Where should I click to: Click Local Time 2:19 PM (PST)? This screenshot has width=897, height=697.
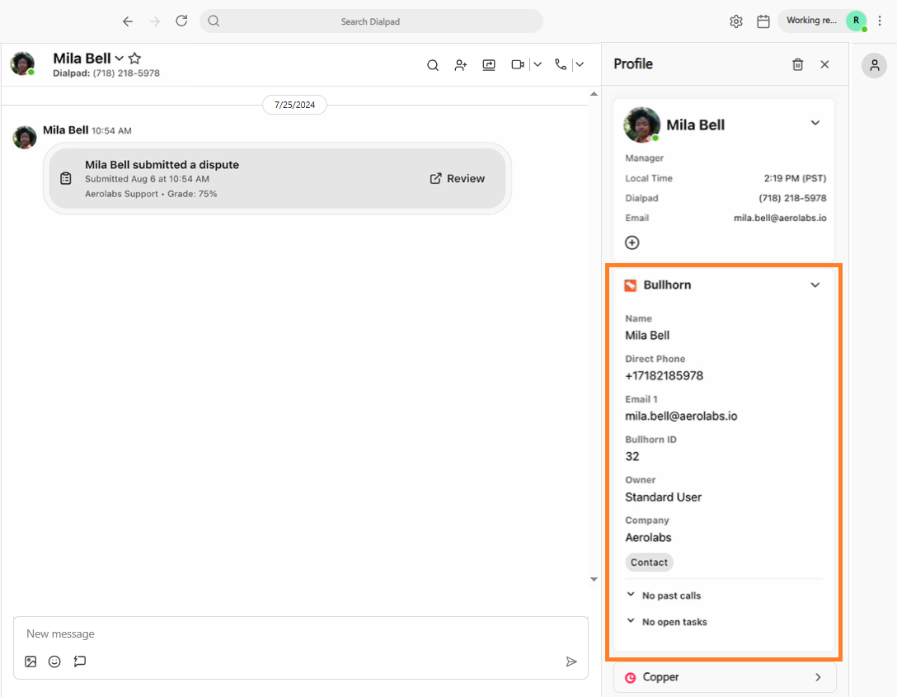pos(795,178)
